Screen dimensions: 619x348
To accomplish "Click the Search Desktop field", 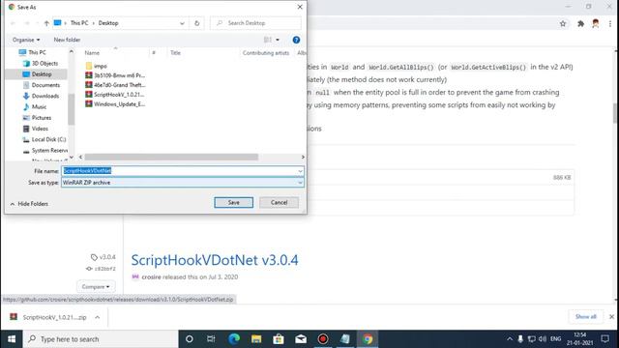I will [255, 23].
